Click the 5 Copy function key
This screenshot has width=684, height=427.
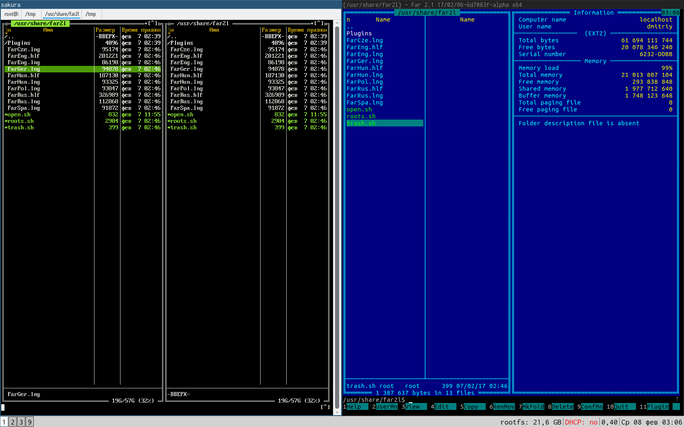473,407
